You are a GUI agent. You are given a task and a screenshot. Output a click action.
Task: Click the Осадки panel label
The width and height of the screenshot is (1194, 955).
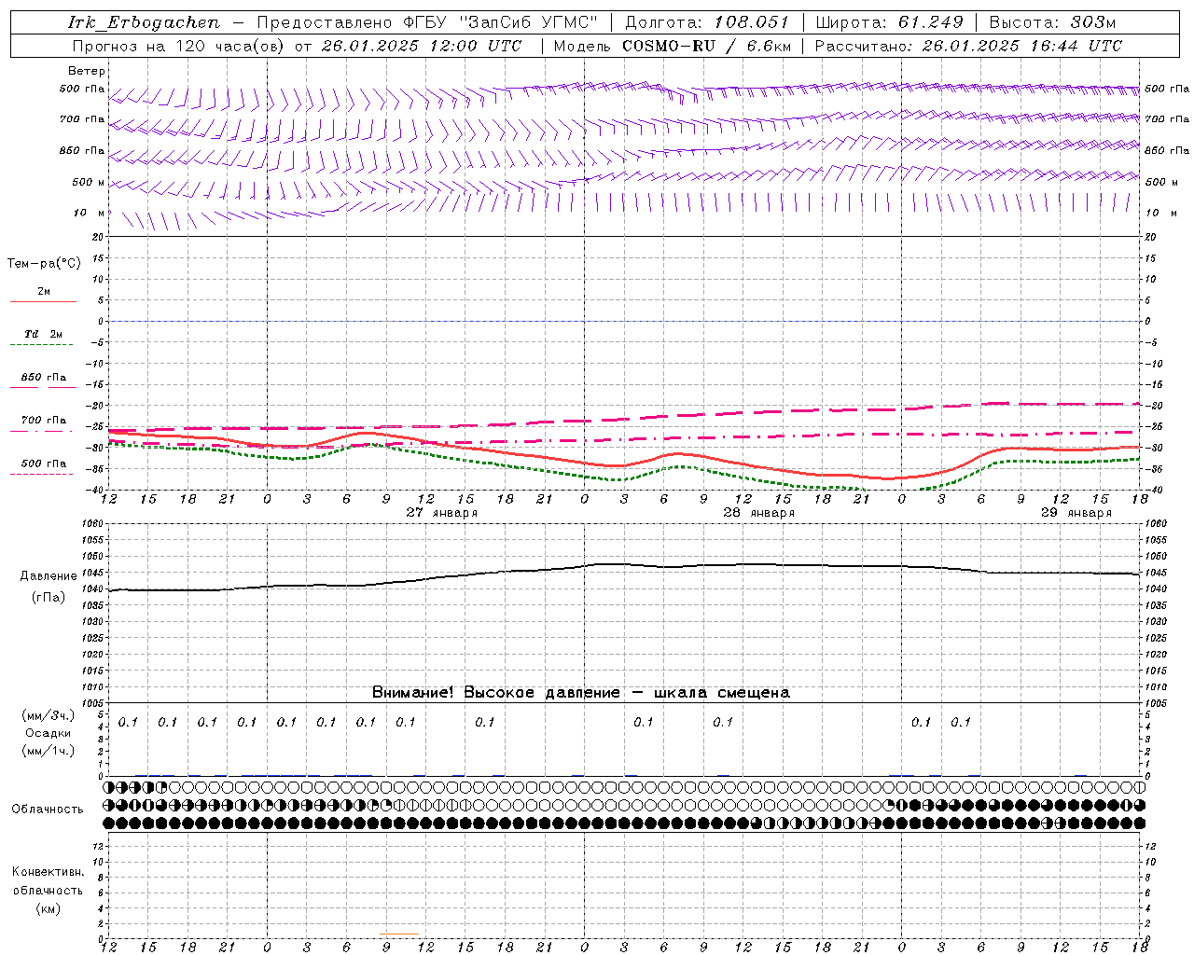[x=49, y=734]
